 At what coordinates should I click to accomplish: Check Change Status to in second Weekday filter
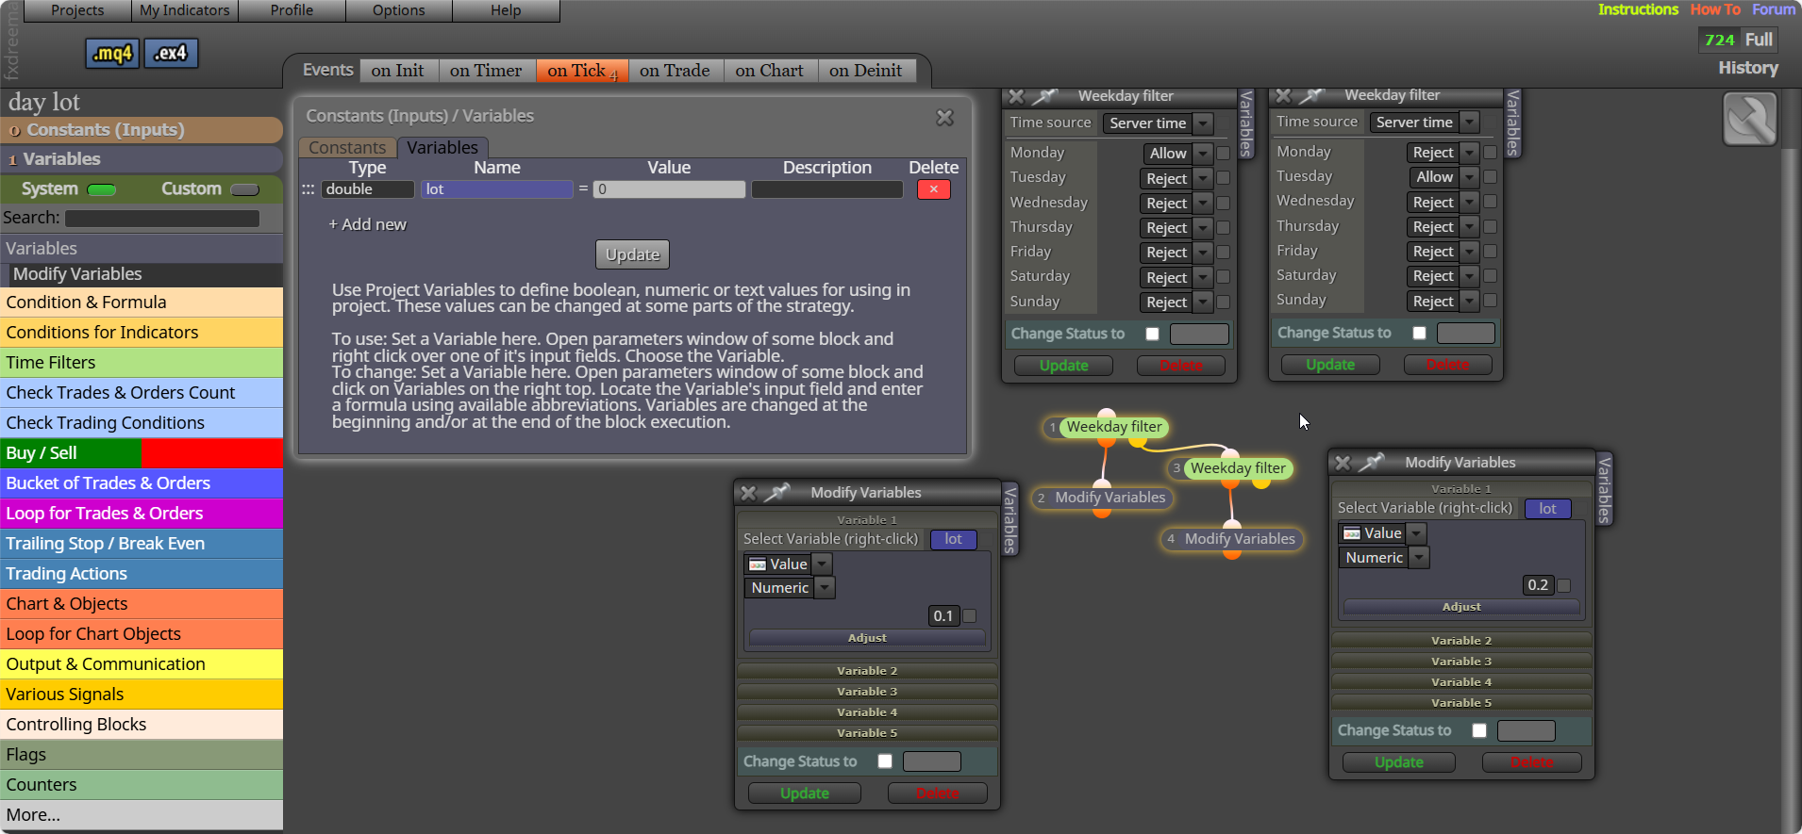(x=1419, y=333)
